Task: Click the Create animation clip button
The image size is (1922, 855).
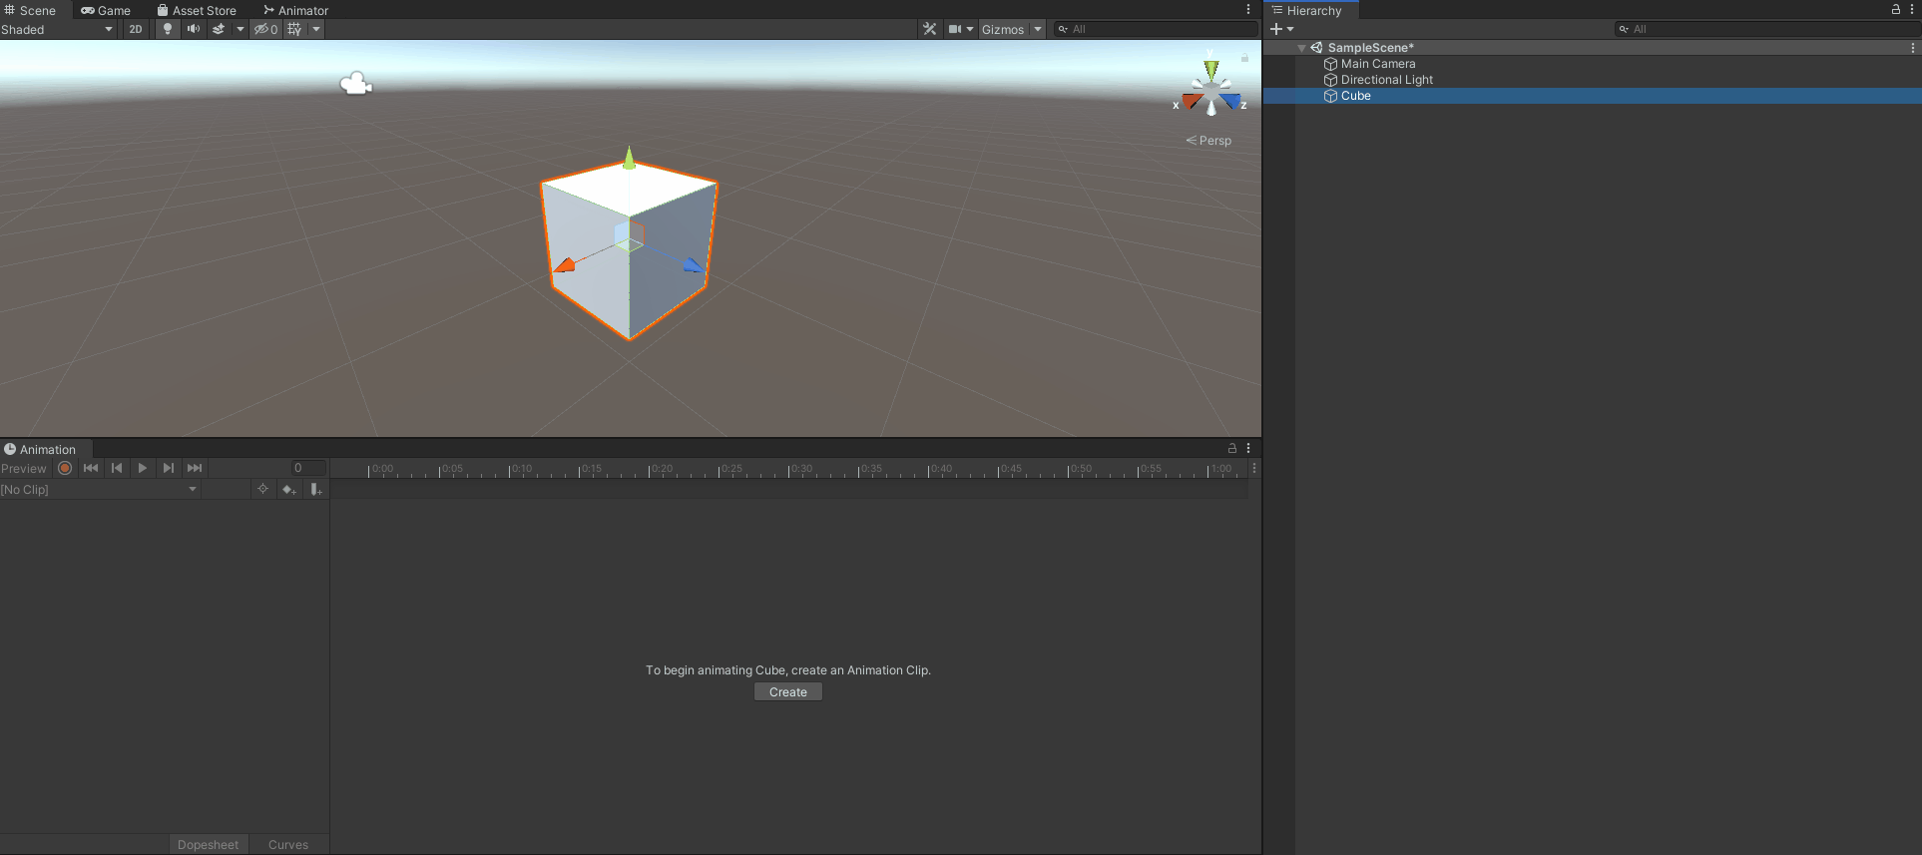Action: [x=788, y=692]
